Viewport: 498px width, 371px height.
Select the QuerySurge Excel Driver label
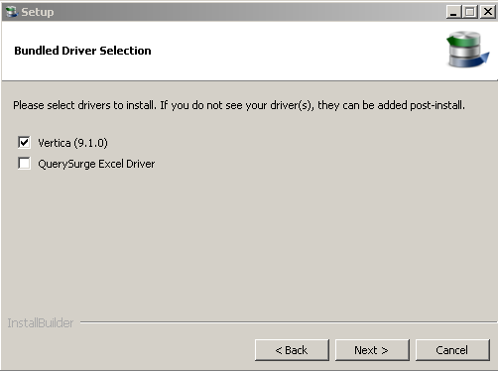point(96,164)
